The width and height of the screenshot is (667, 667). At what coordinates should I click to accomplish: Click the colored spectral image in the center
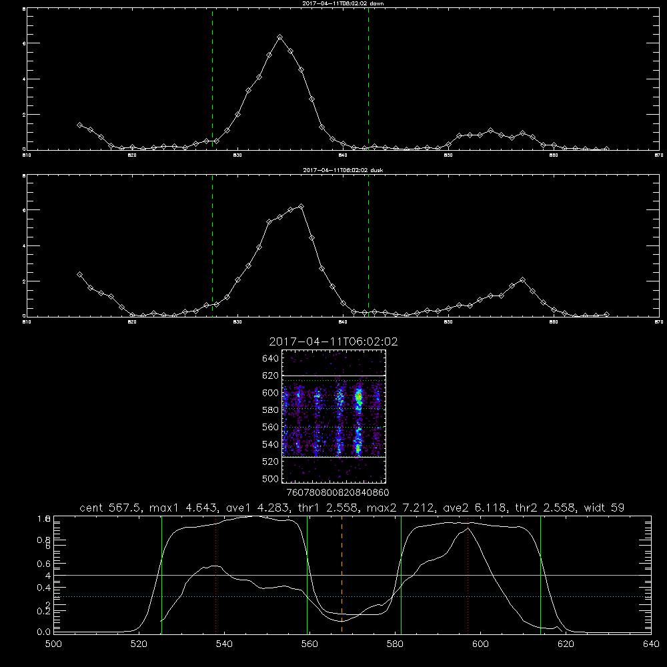pos(334,416)
